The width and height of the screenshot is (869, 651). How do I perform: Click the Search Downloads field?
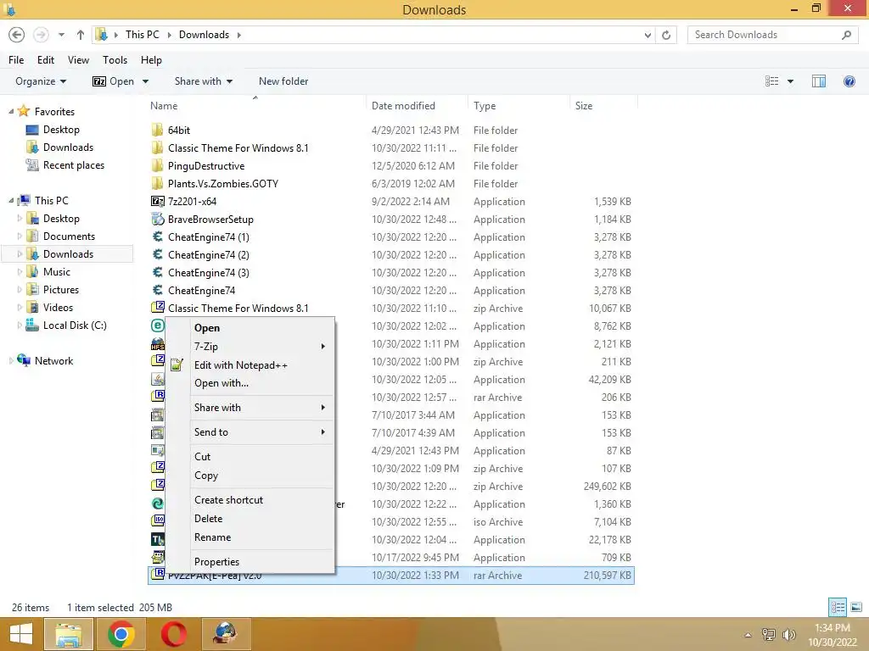pyautogui.click(x=772, y=35)
